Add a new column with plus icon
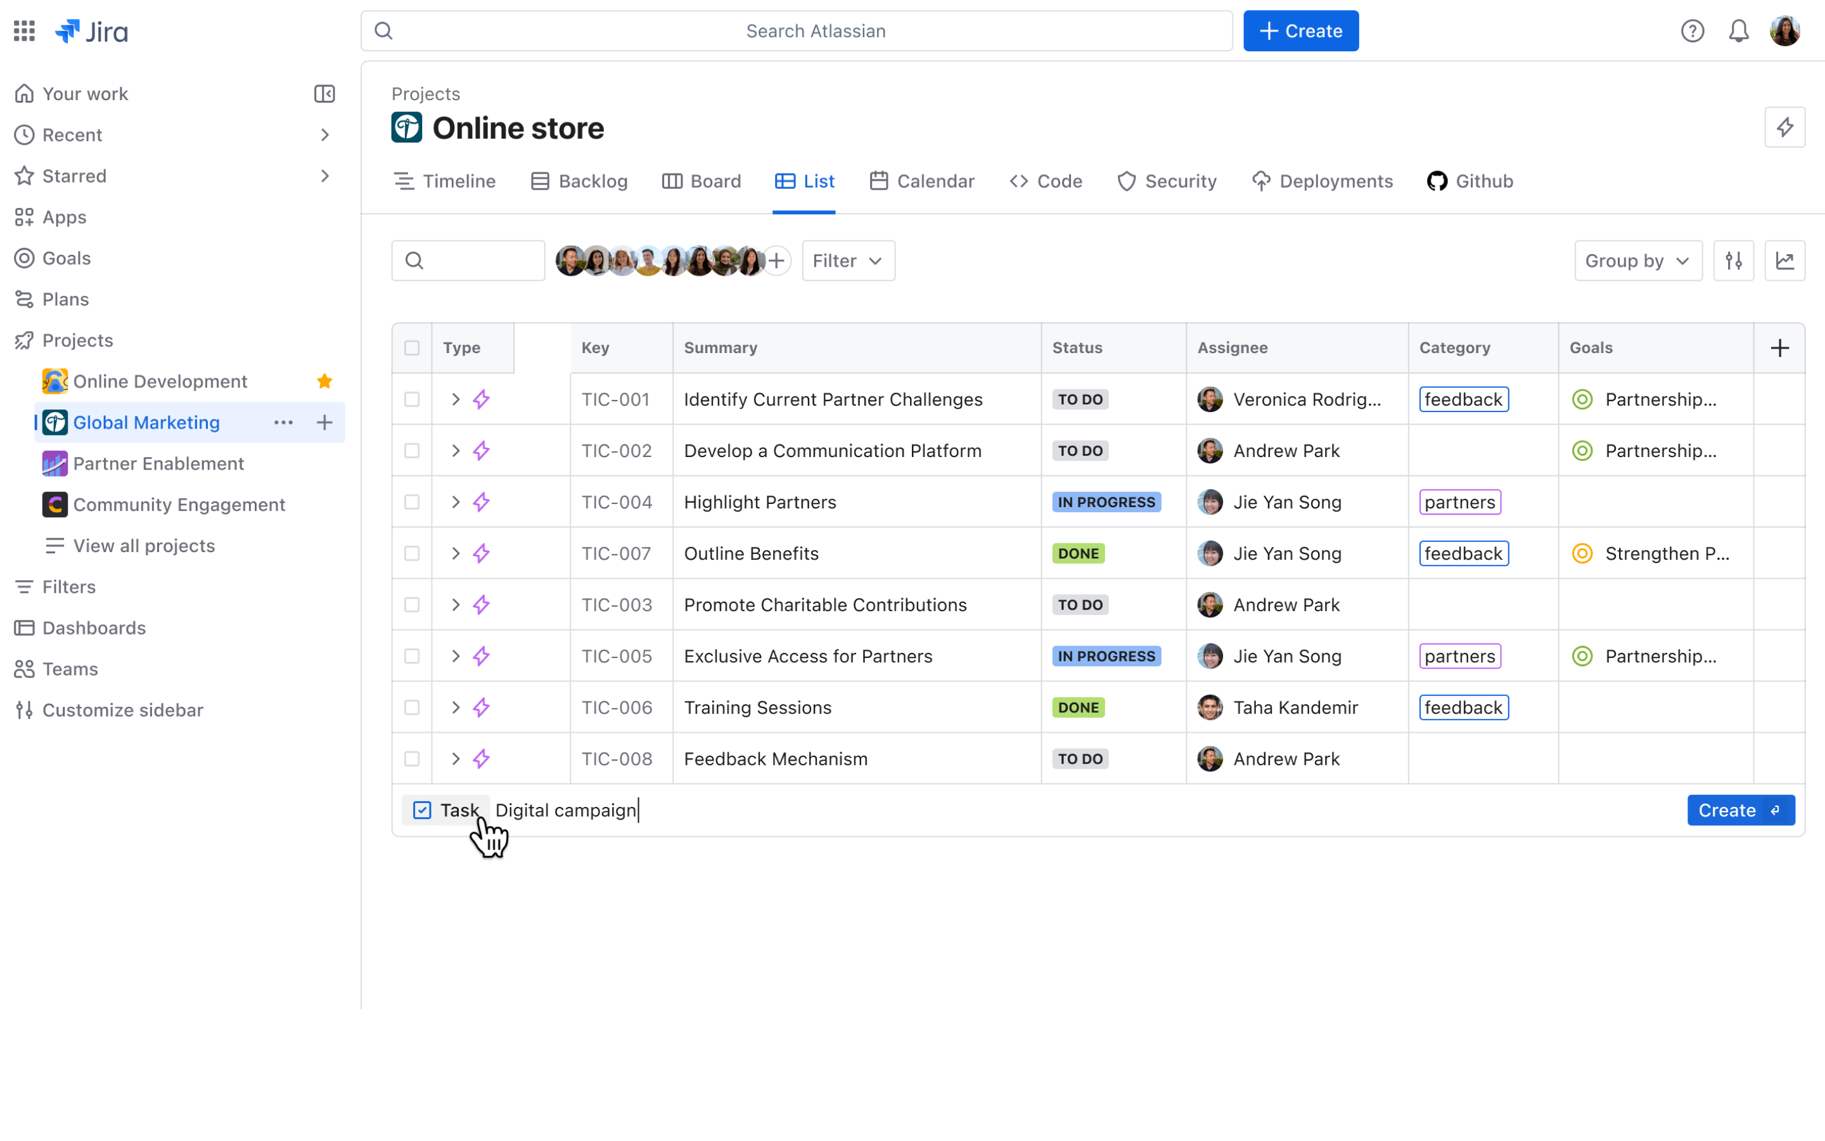 click(1780, 348)
